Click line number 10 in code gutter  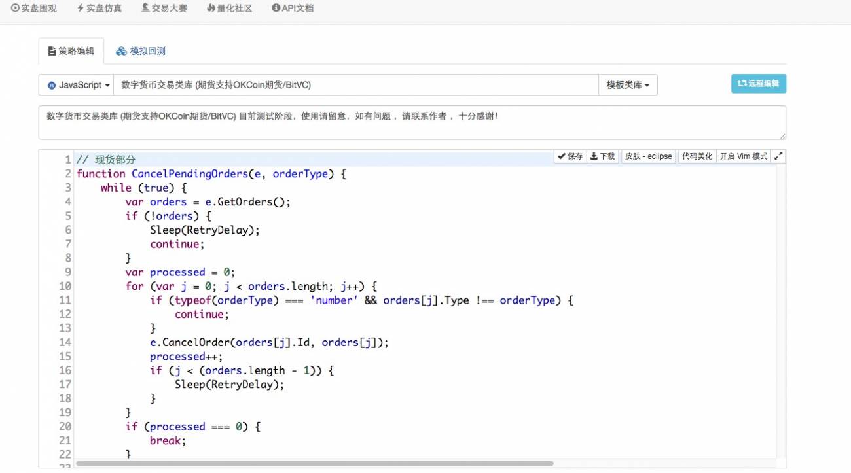(65, 286)
